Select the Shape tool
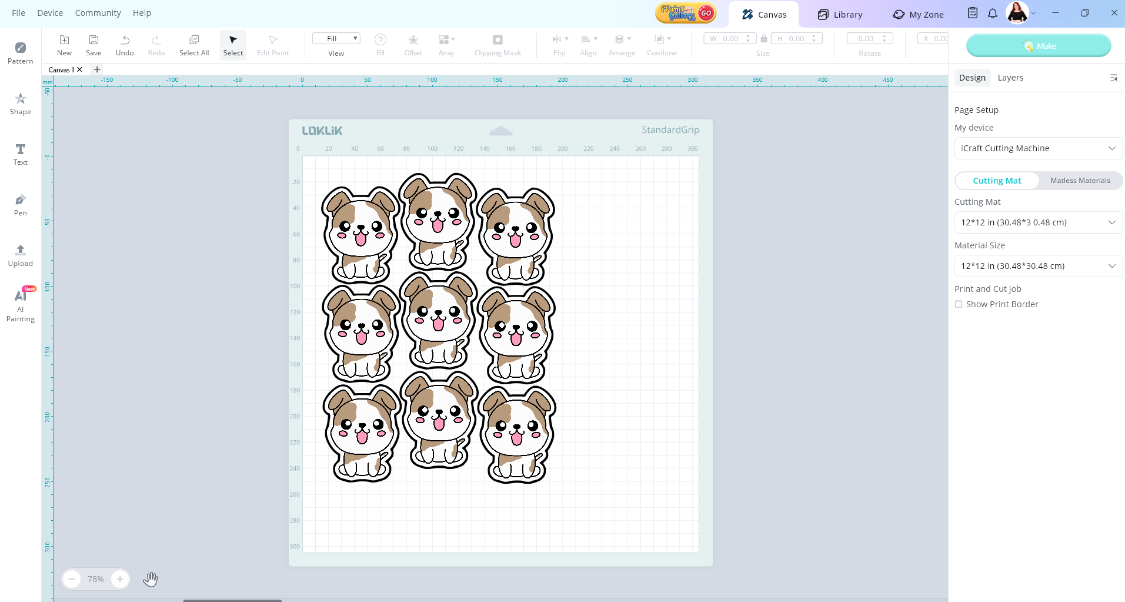The width and height of the screenshot is (1125, 602). [20, 103]
